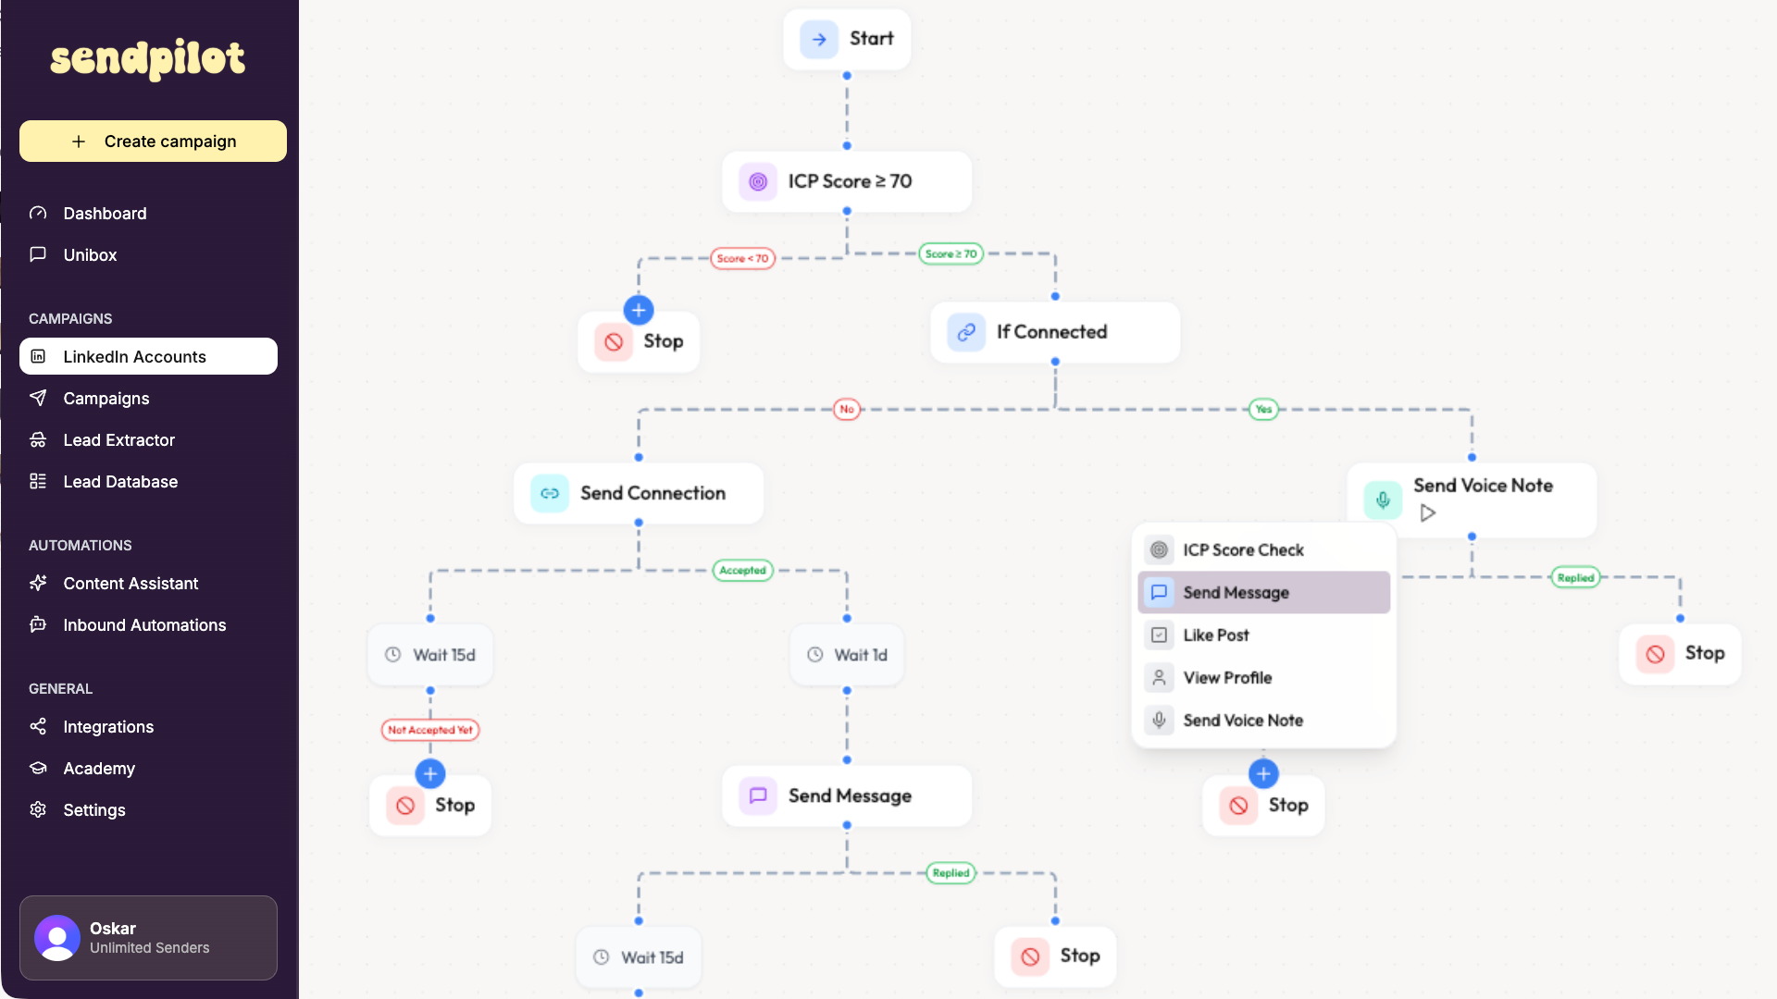The image size is (1777, 999).
Task: Click the Settings gear icon
Action: [x=38, y=809]
